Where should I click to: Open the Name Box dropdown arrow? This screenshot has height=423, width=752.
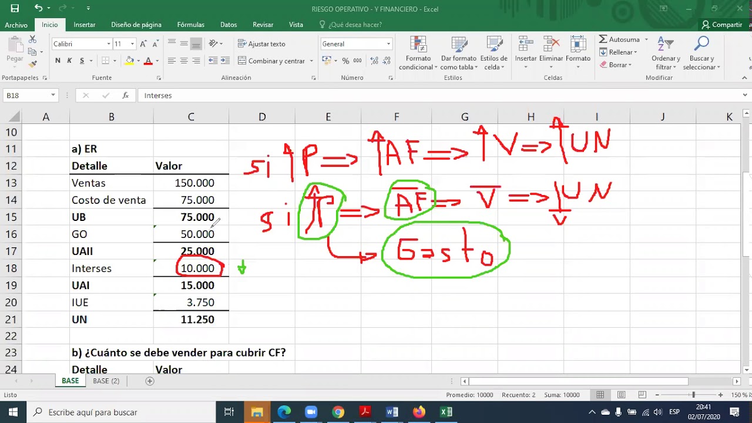tap(53, 95)
